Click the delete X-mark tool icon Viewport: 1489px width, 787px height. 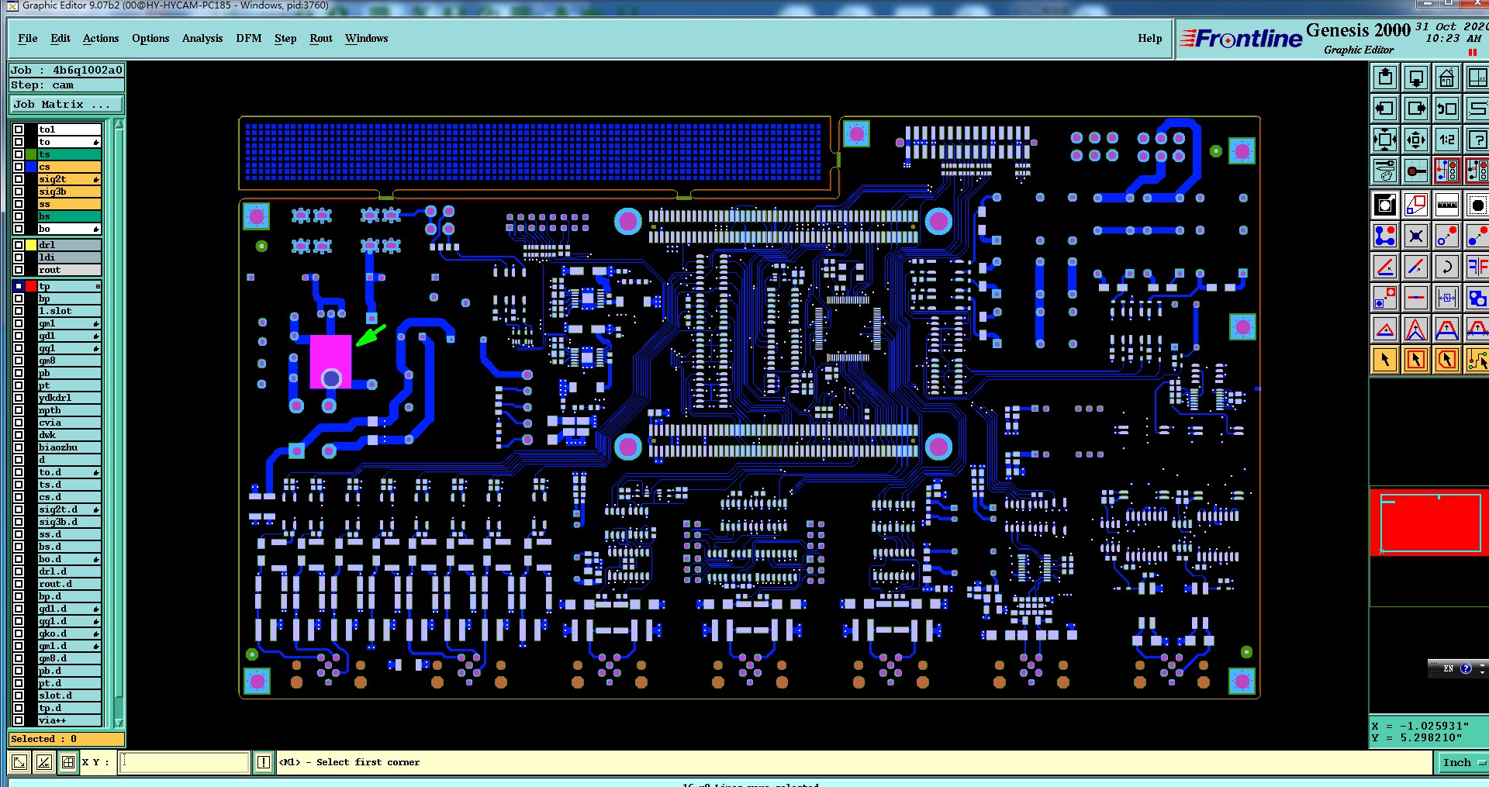[1416, 236]
